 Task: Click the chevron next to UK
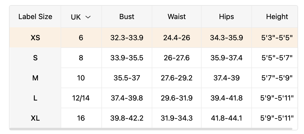coord(88,17)
